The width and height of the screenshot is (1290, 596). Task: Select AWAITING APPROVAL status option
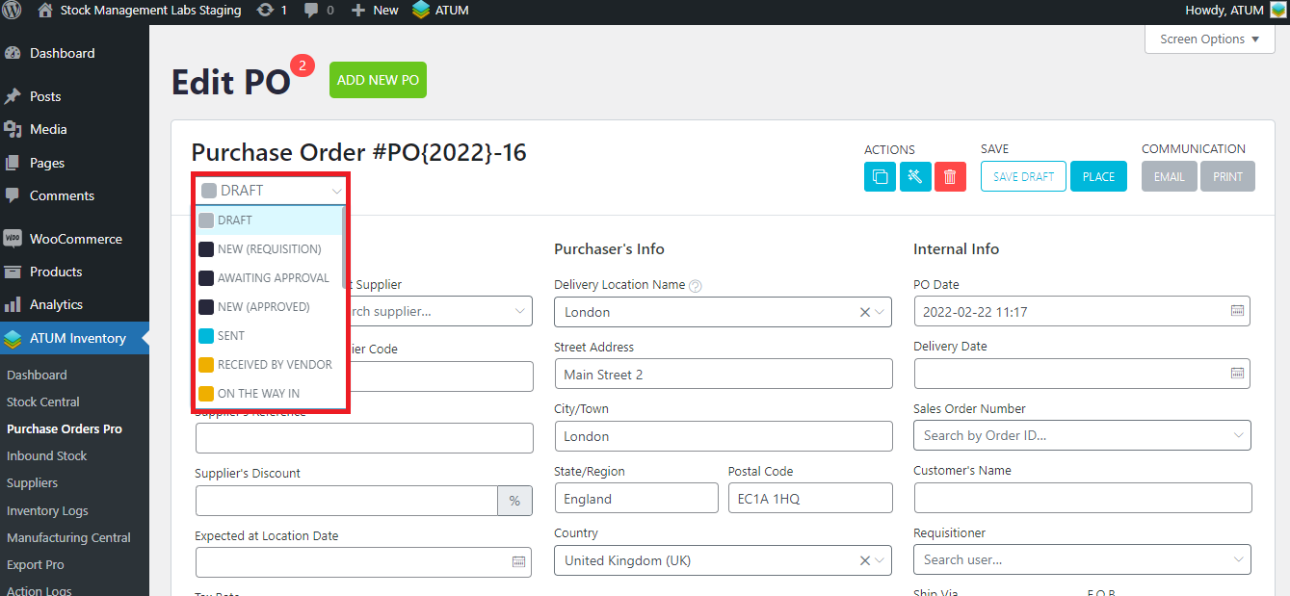269,278
